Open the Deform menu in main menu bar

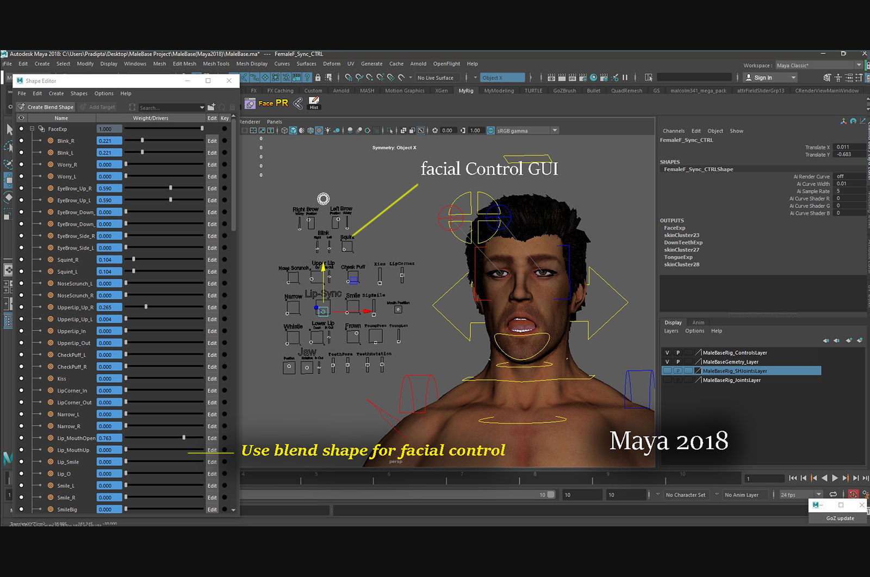[x=332, y=64]
